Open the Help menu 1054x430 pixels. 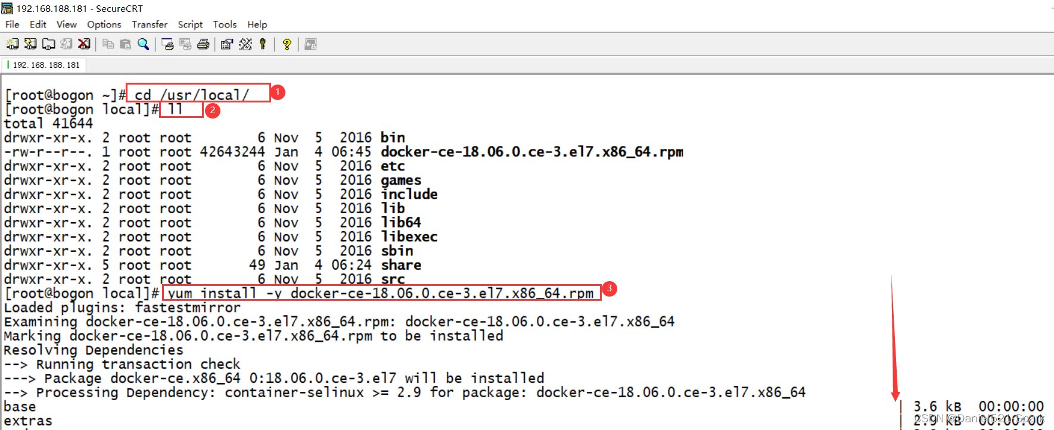[x=257, y=24]
